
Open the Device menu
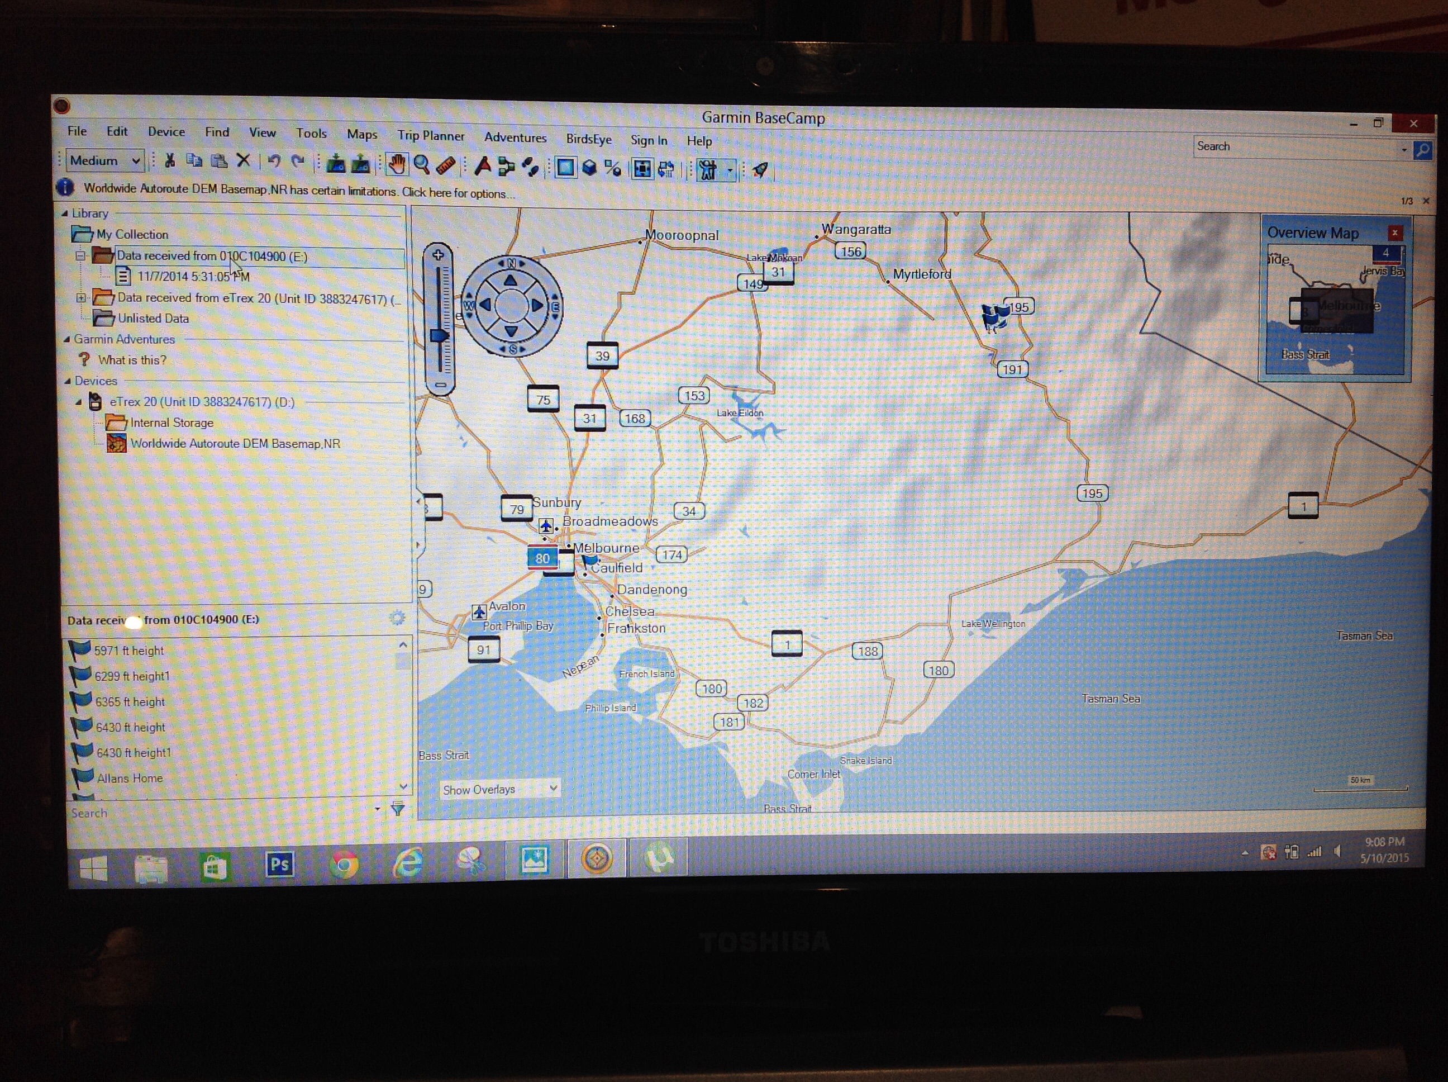click(x=166, y=132)
